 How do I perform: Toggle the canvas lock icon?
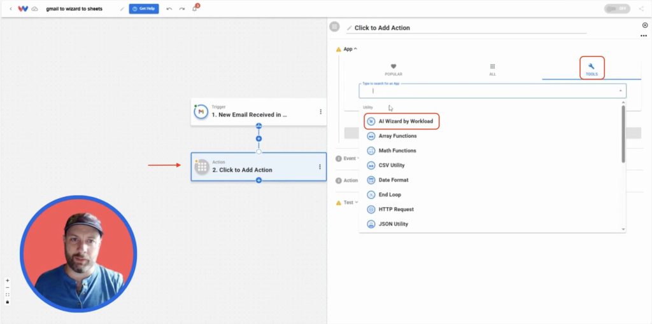point(8,302)
